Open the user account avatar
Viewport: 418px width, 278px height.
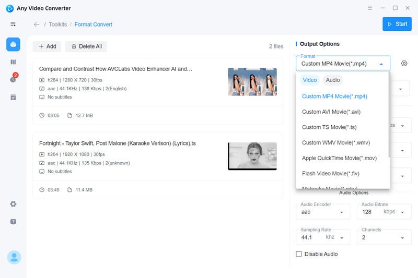(x=14, y=257)
